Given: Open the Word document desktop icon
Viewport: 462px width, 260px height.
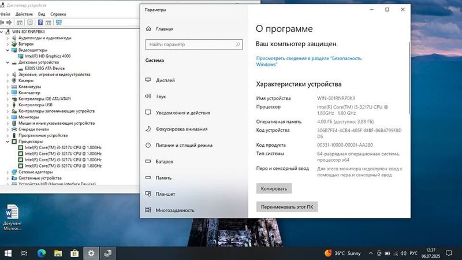Looking at the screenshot, I should pos(12,218).
